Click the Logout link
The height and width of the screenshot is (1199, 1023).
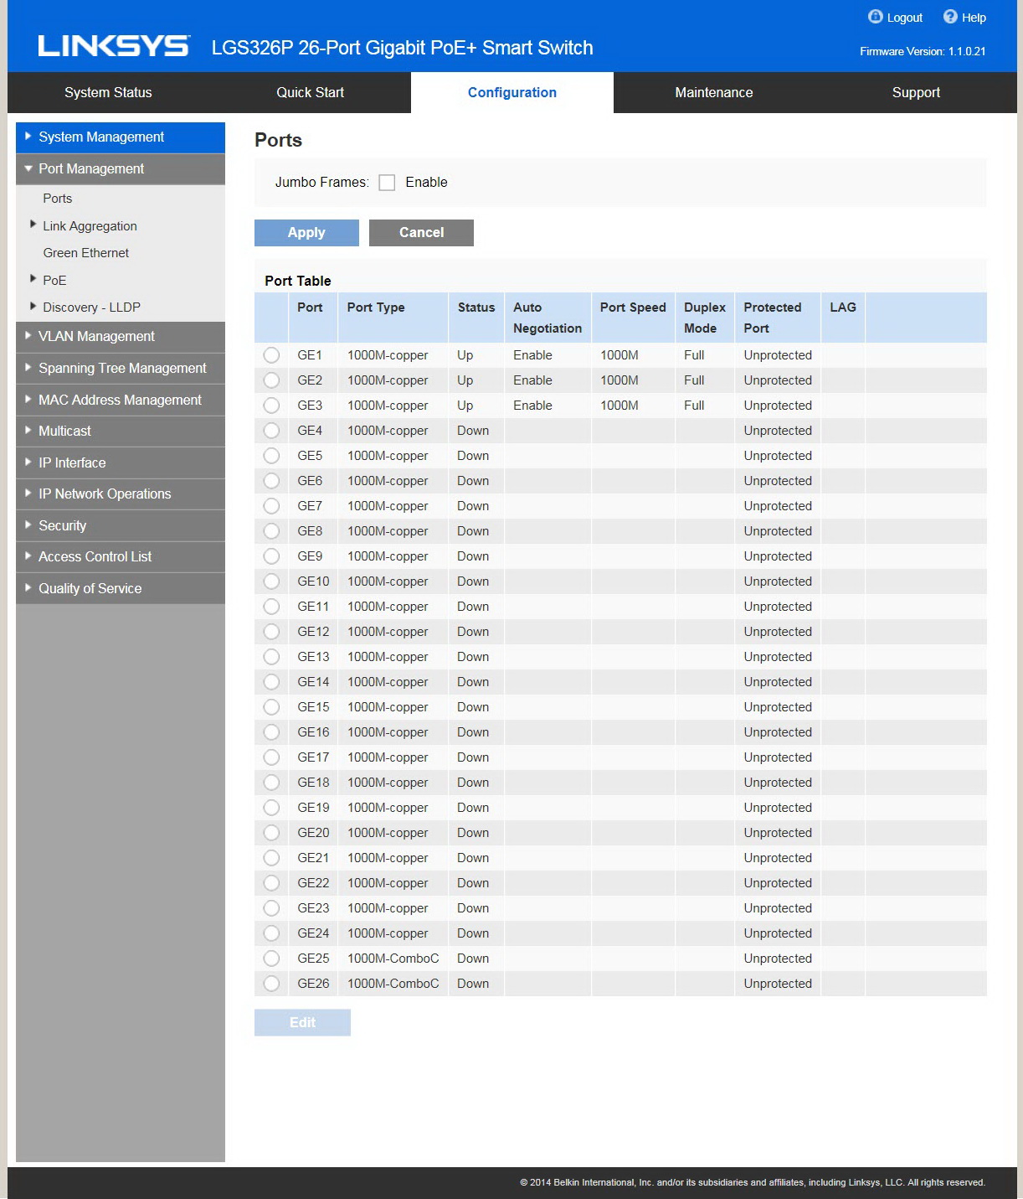(x=905, y=18)
